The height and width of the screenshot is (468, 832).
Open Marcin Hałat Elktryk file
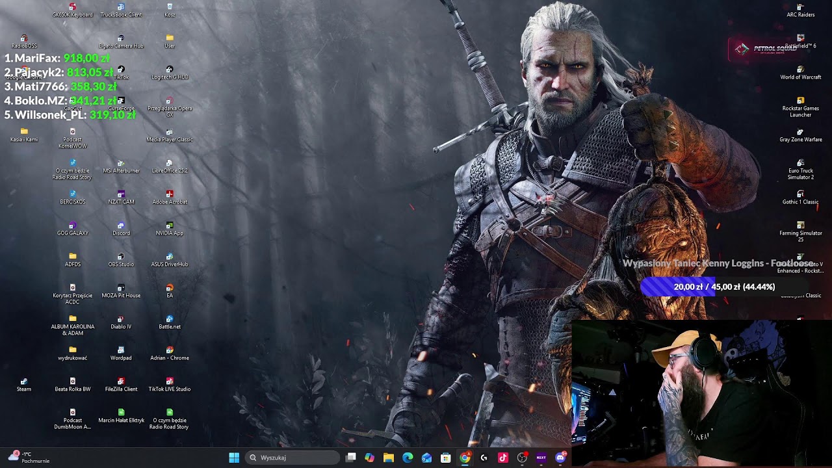tap(121, 416)
